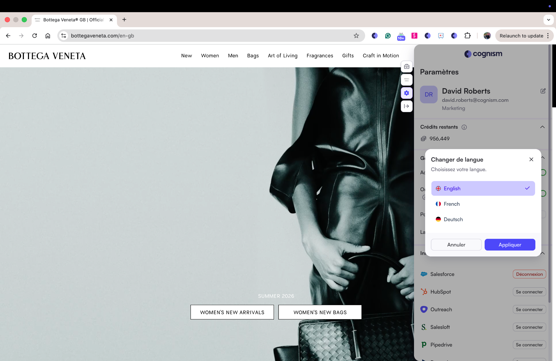The width and height of the screenshot is (556, 361).
Task: Click the Cognism briefcase sidebar icon
Action: tap(406, 66)
